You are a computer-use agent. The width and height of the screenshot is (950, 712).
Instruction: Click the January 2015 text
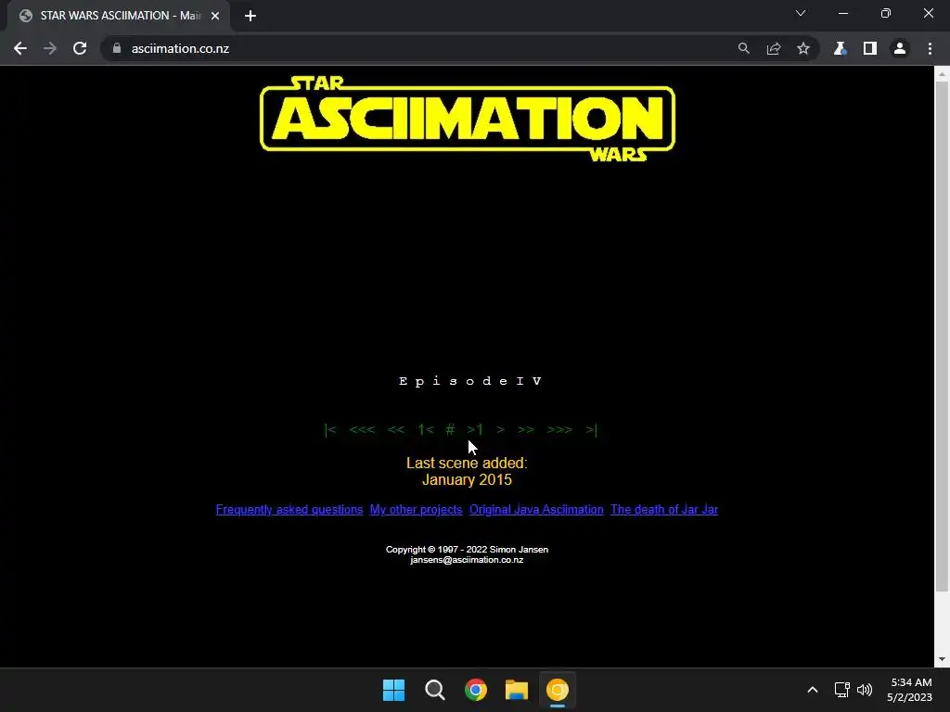(467, 480)
